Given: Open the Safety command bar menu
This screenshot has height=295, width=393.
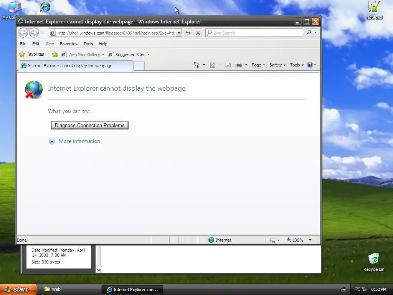Looking at the screenshot, I should [277, 65].
